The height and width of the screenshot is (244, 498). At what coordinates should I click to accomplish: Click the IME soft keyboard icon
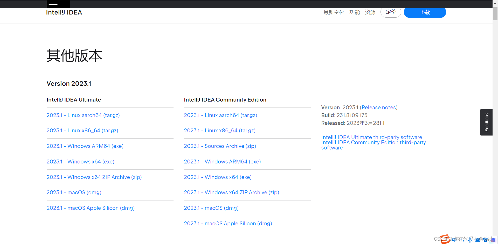(x=478, y=240)
